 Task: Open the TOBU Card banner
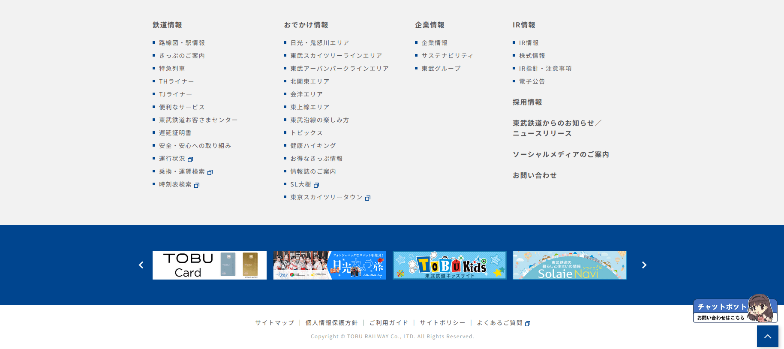pos(209,265)
